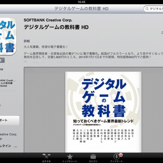Click the search field in the top bar
Image resolution: width=163 pixels, height=163 pixels.
pyautogui.click(x=153, y=9)
